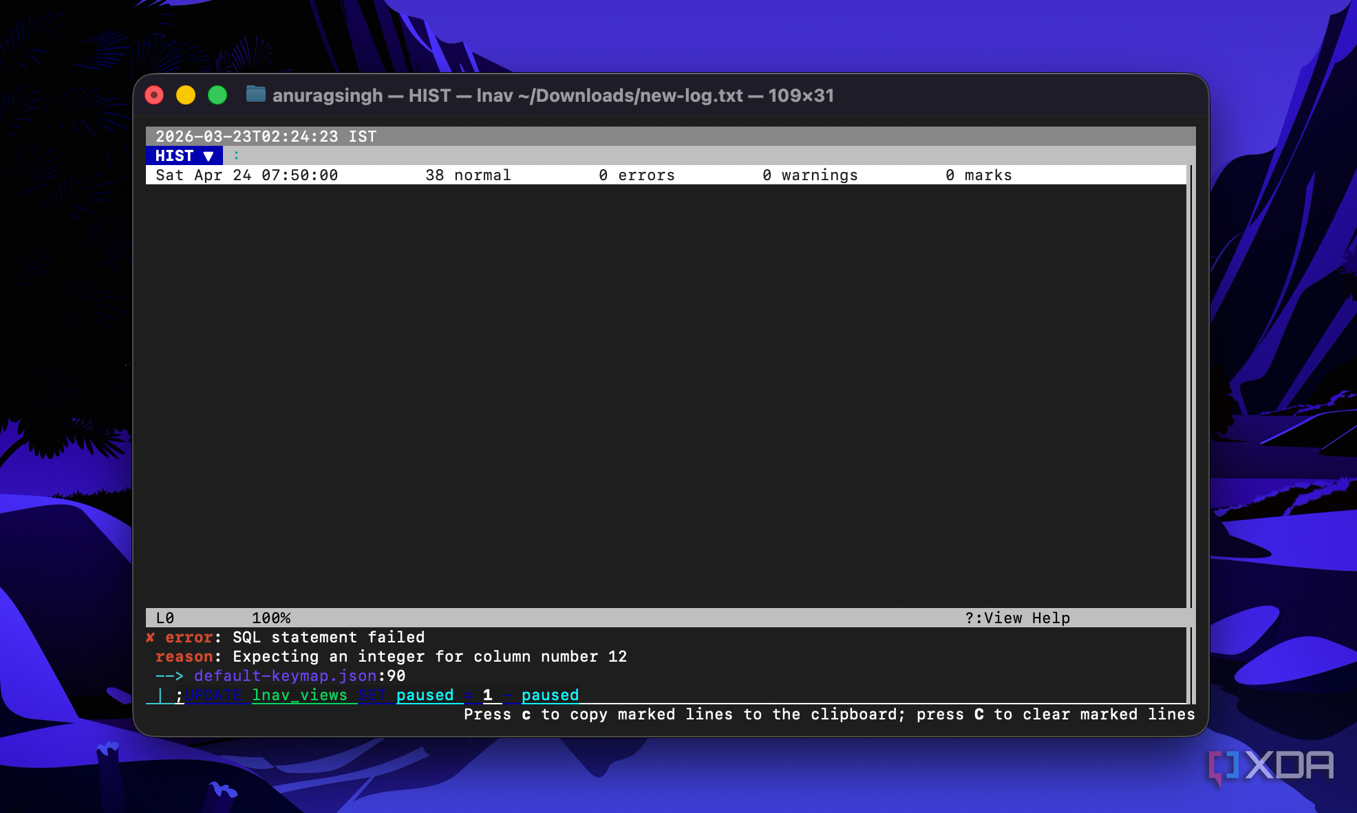Click the lnav_views table name in SQL
This screenshot has width=1357, height=813.
click(299, 695)
